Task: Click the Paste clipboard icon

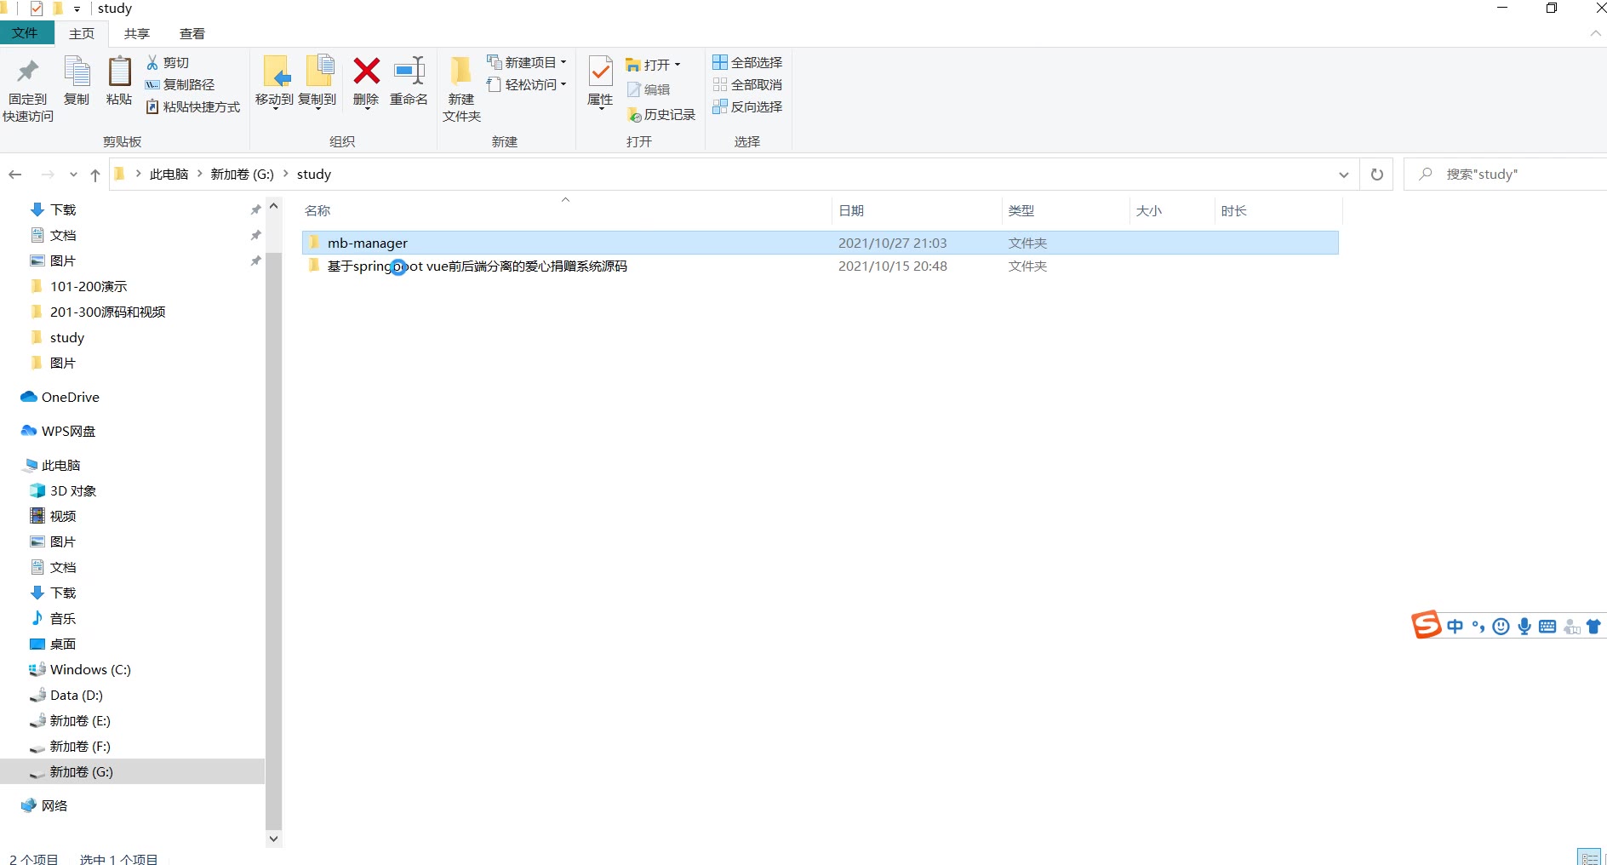Action: [x=119, y=81]
